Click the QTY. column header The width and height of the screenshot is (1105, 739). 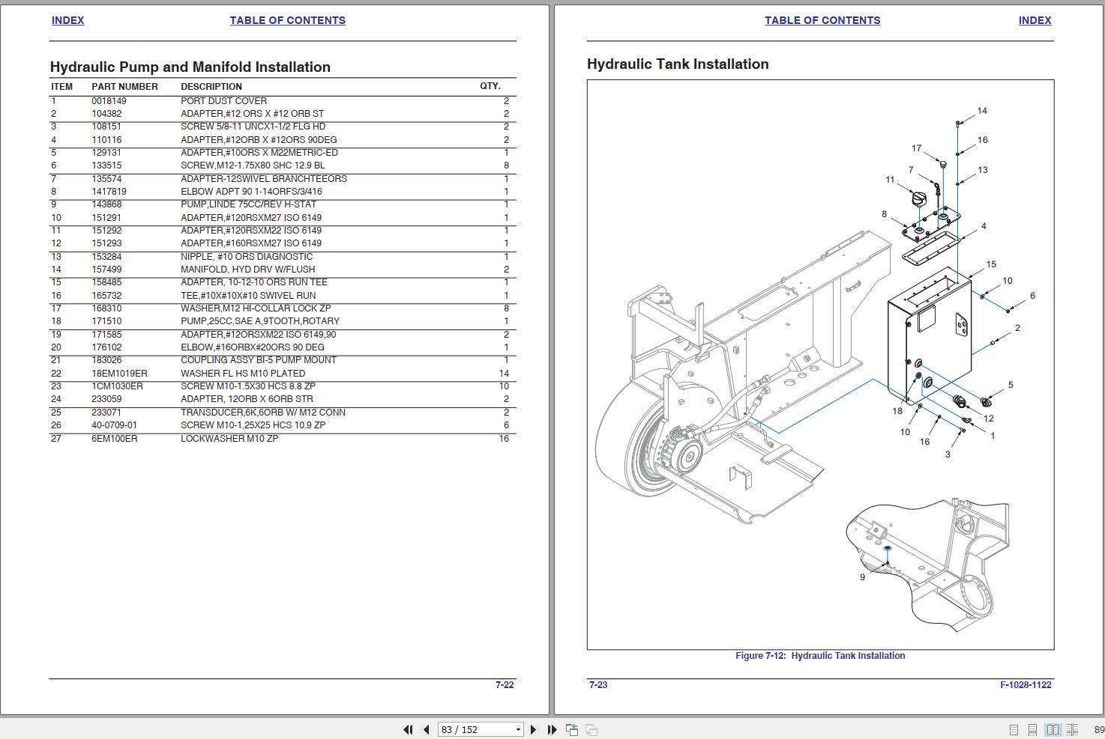pyautogui.click(x=490, y=86)
